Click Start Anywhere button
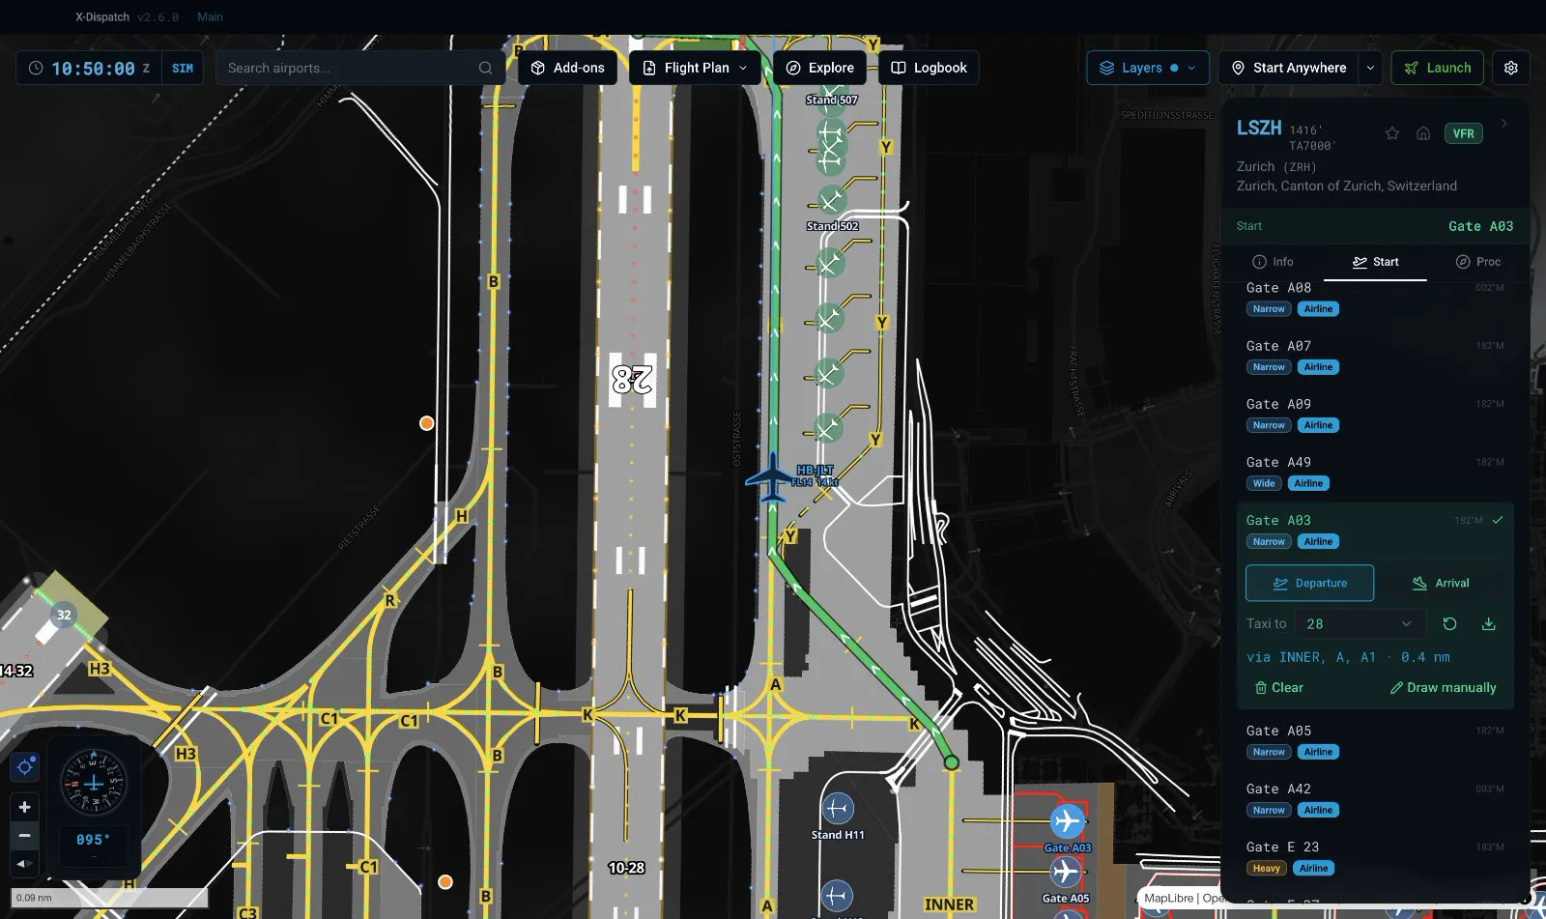The image size is (1546, 919). pos(1289,68)
